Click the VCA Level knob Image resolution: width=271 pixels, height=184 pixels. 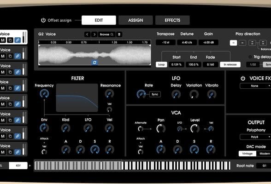[x=195, y=129]
